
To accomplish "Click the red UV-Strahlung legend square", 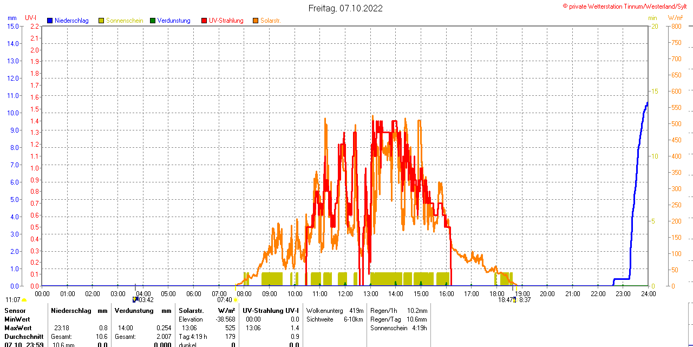I will (x=204, y=21).
